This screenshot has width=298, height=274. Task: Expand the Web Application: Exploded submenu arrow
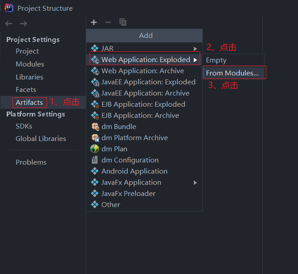tap(195, 60)
